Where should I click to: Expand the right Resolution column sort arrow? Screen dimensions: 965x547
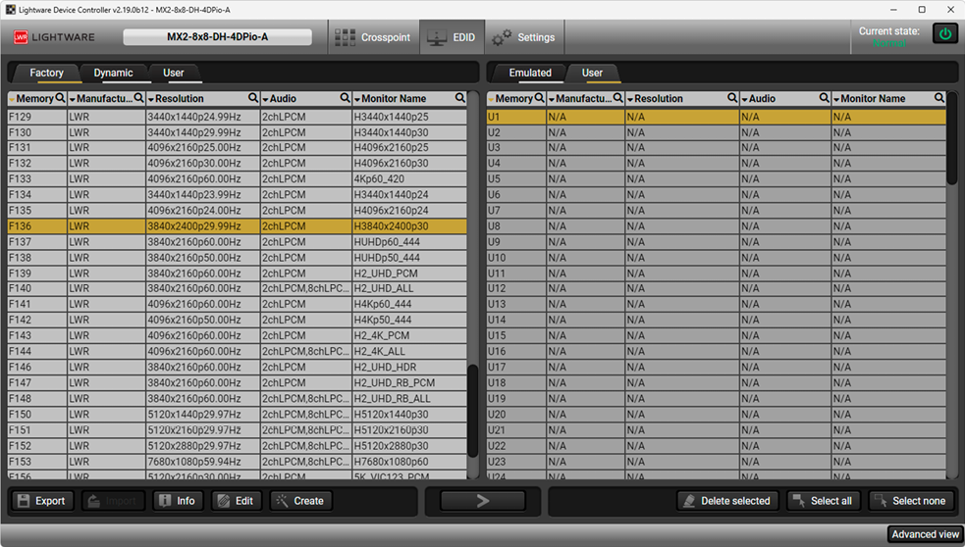[630, 99]
